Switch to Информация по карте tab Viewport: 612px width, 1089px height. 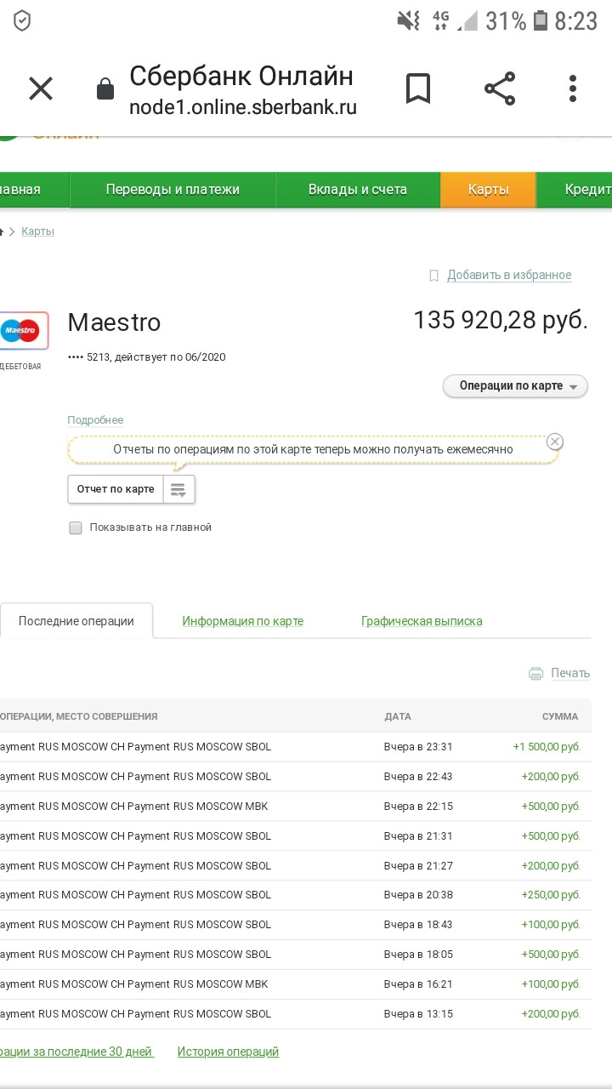242,621
